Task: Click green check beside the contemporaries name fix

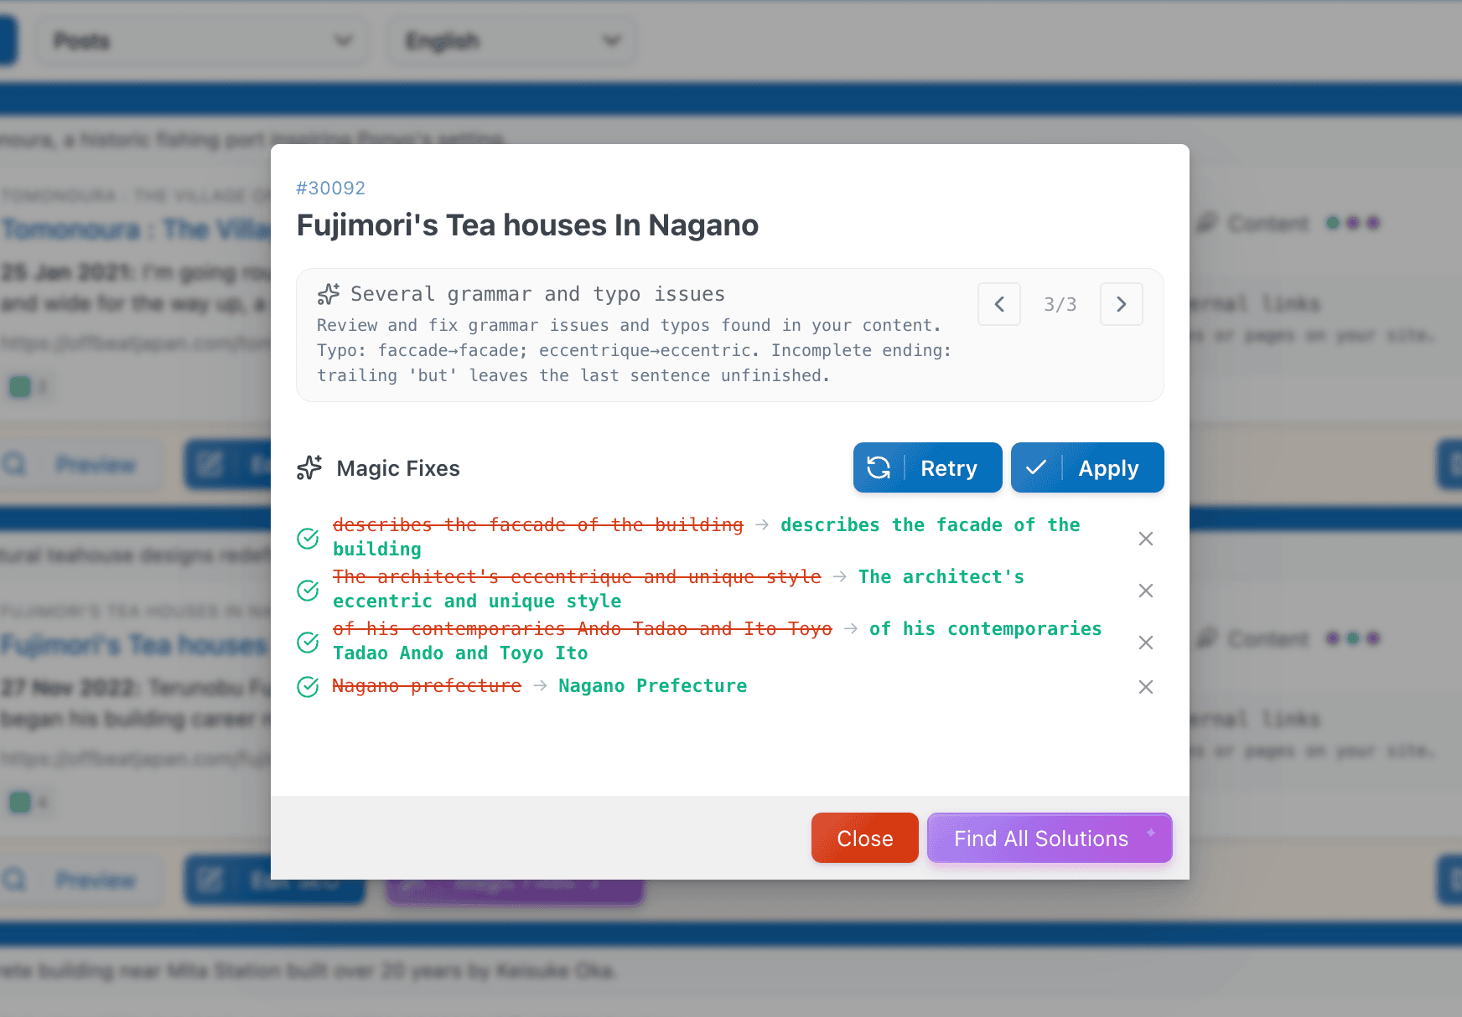Action: tap(308, 643)
